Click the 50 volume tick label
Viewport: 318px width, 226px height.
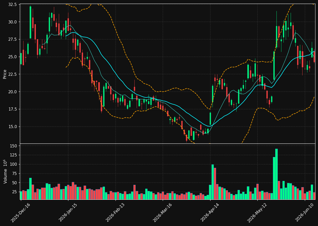[x=15, y=183]
